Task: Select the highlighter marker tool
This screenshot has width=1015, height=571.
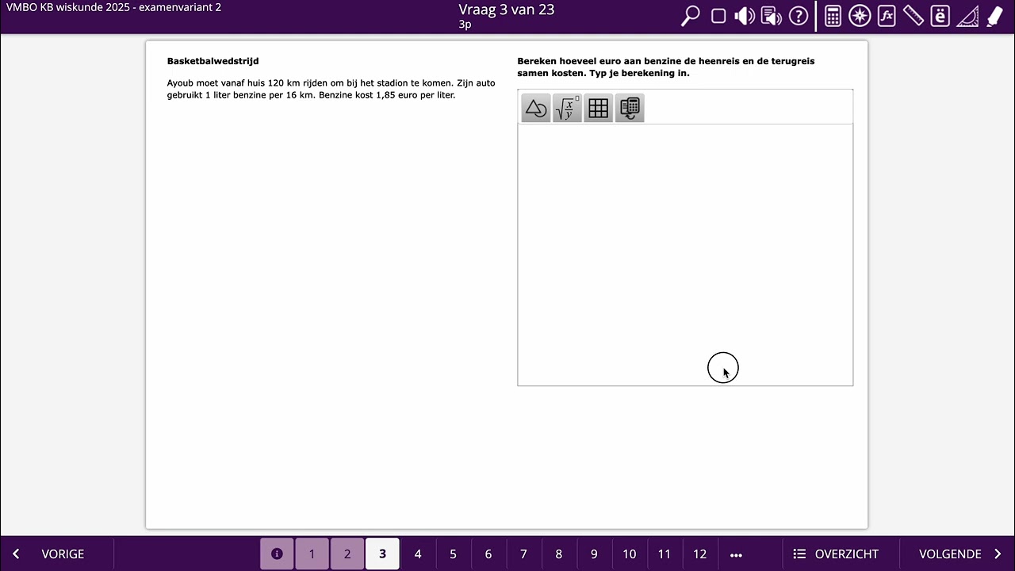Action: (994, 16)
